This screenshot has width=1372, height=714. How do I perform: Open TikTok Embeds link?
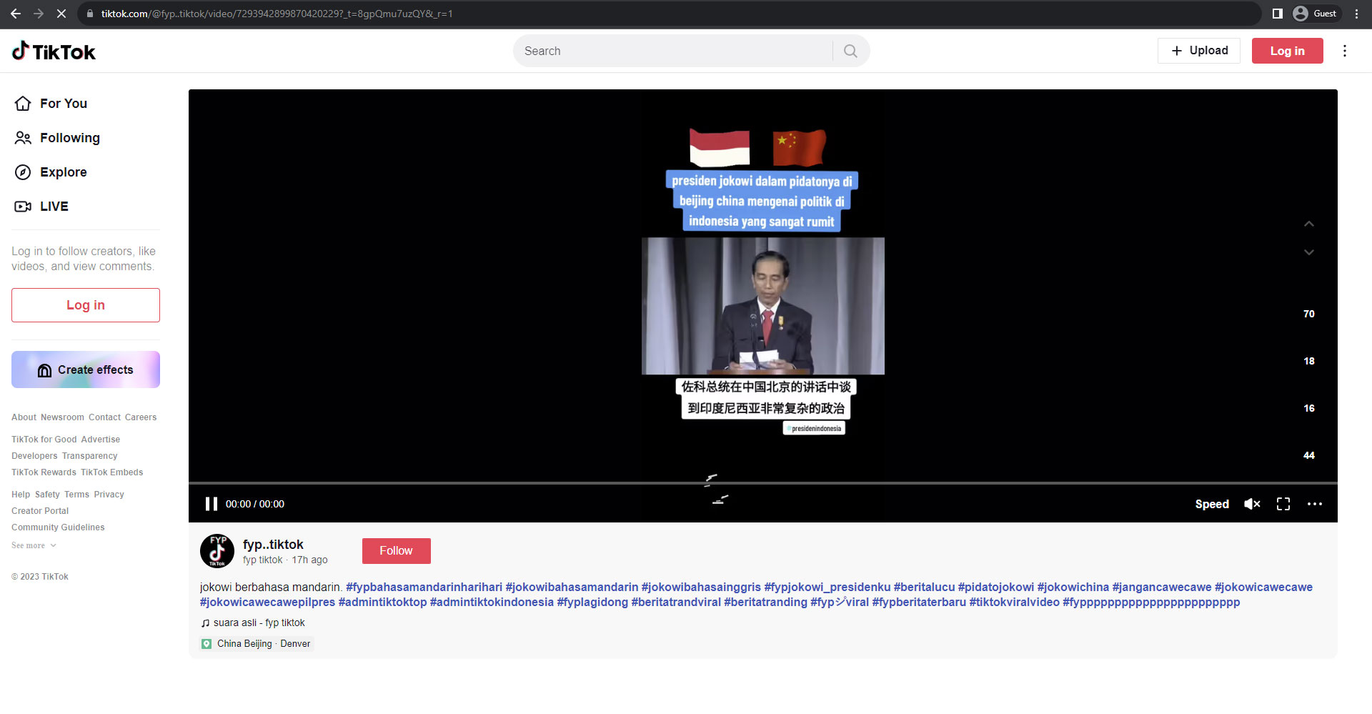tap(112, 472)
